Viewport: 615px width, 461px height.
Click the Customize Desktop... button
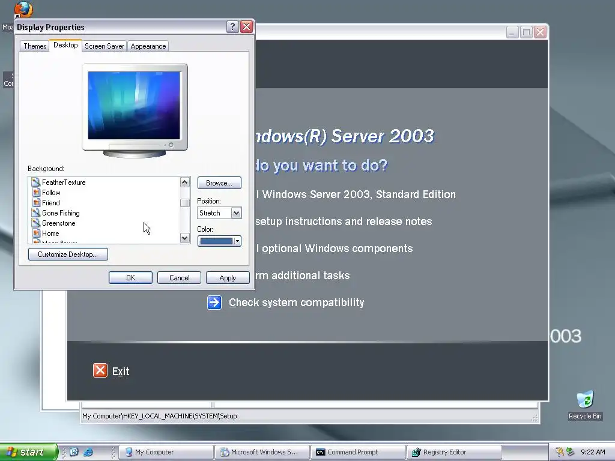[x=68, y=254]
